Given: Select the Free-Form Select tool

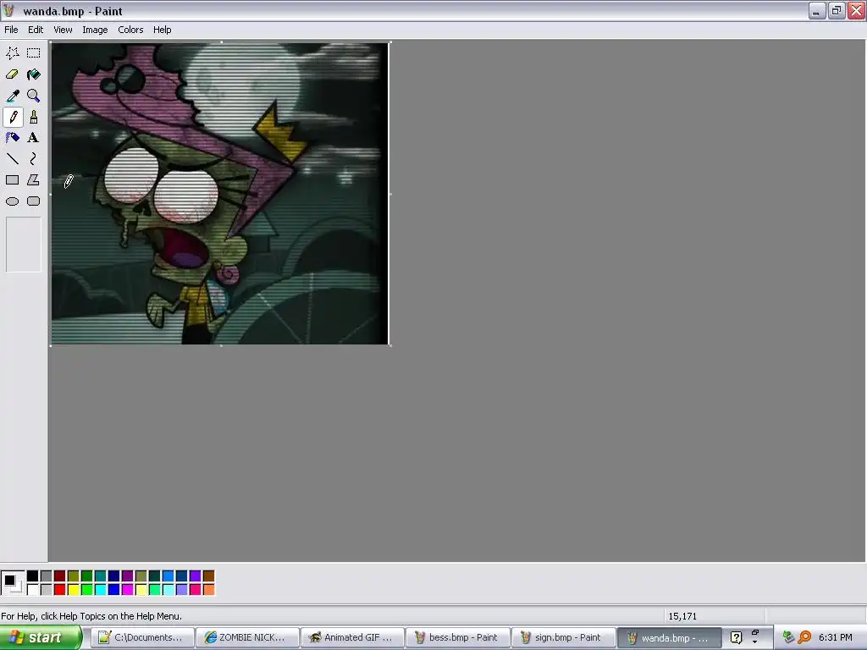Looking at the screenshot, I should pyautogui.click(x=12, y=53).
